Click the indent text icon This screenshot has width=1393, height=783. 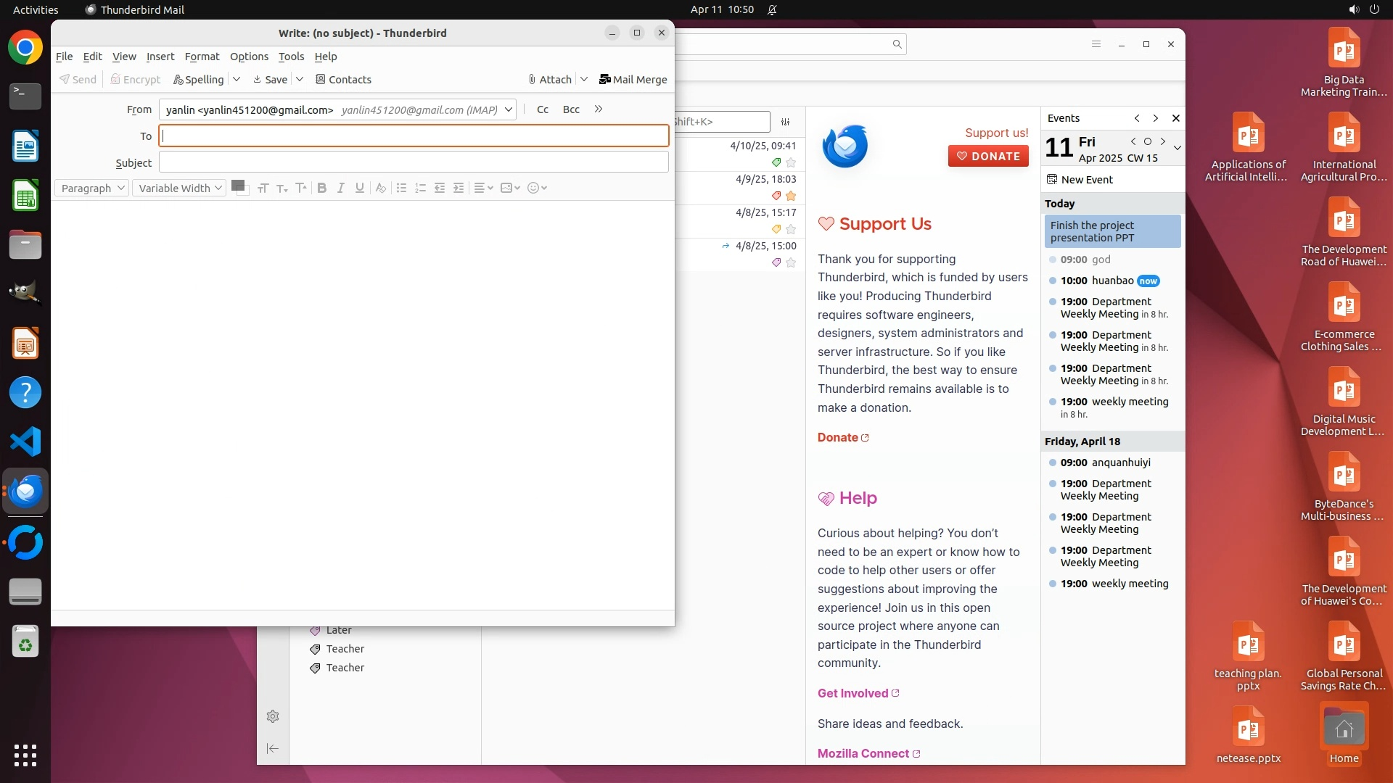click(x=459, y=188)
